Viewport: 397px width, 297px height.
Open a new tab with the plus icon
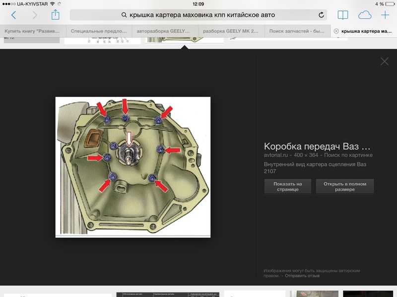[386, 16]
